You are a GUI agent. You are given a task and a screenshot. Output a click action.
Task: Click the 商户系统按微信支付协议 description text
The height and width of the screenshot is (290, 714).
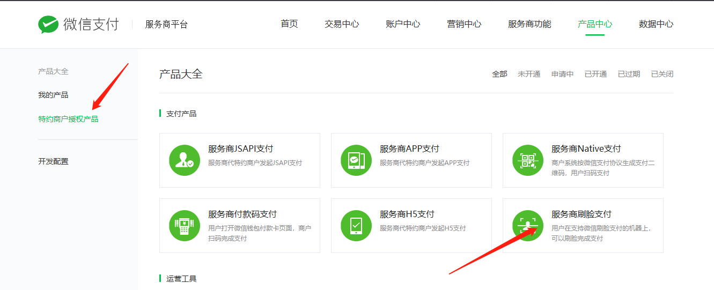(603, 167)
